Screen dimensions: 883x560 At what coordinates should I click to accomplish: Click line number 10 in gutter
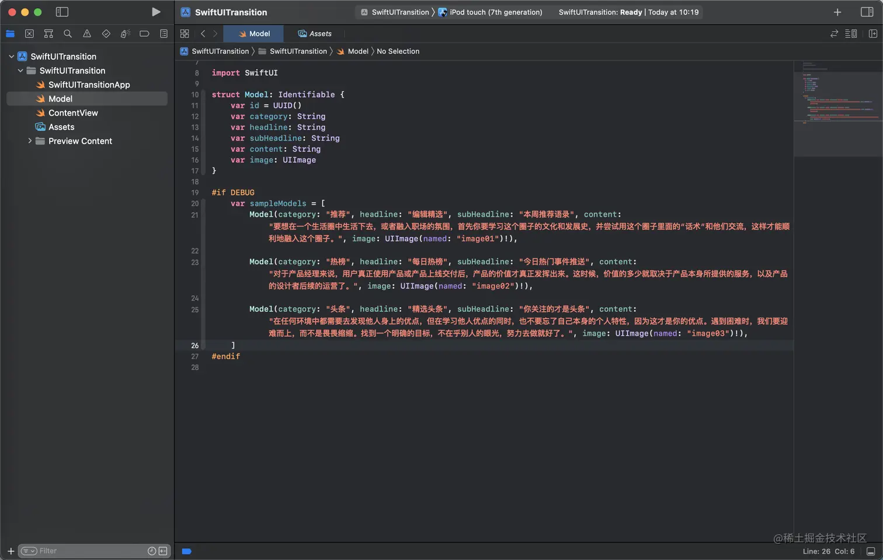195,95
